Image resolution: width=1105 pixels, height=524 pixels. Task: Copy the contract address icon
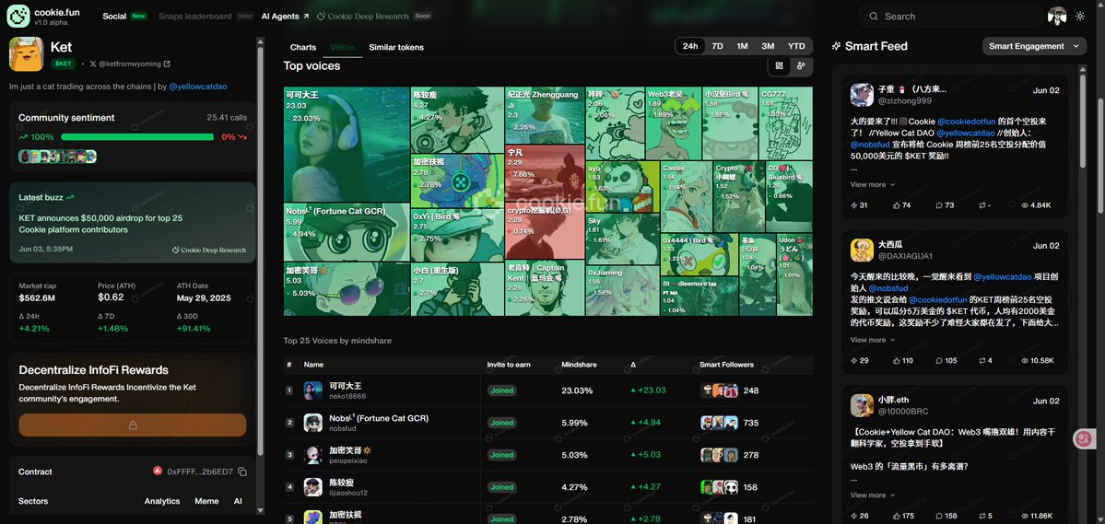[241, 472]
